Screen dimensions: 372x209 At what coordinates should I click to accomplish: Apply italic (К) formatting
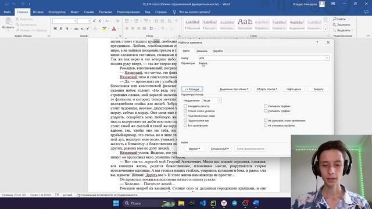(61, 28)
